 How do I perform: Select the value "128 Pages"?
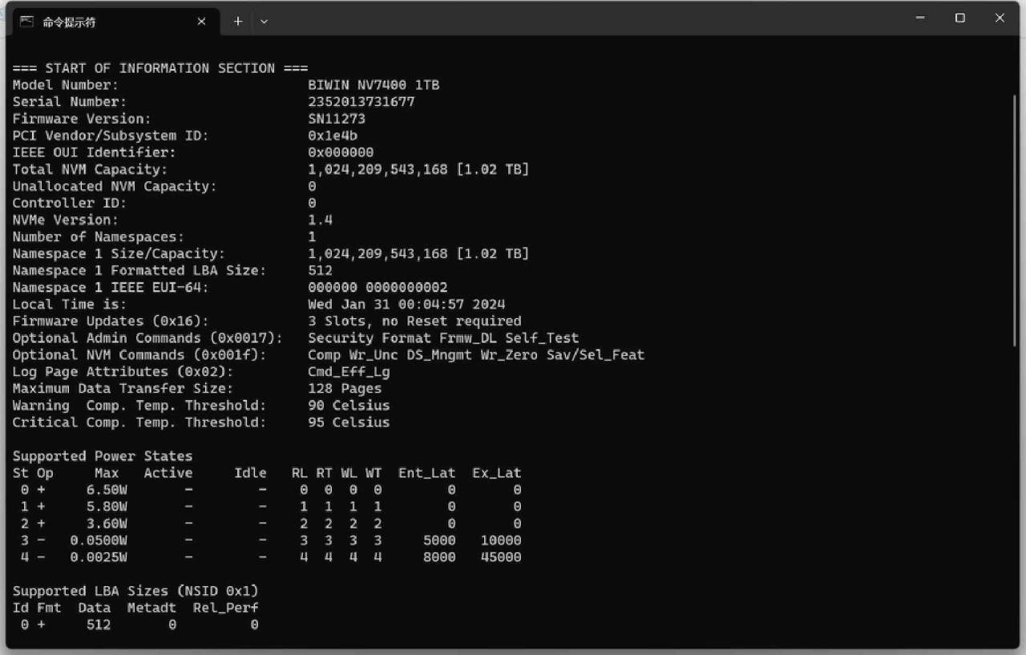[345, 388]
